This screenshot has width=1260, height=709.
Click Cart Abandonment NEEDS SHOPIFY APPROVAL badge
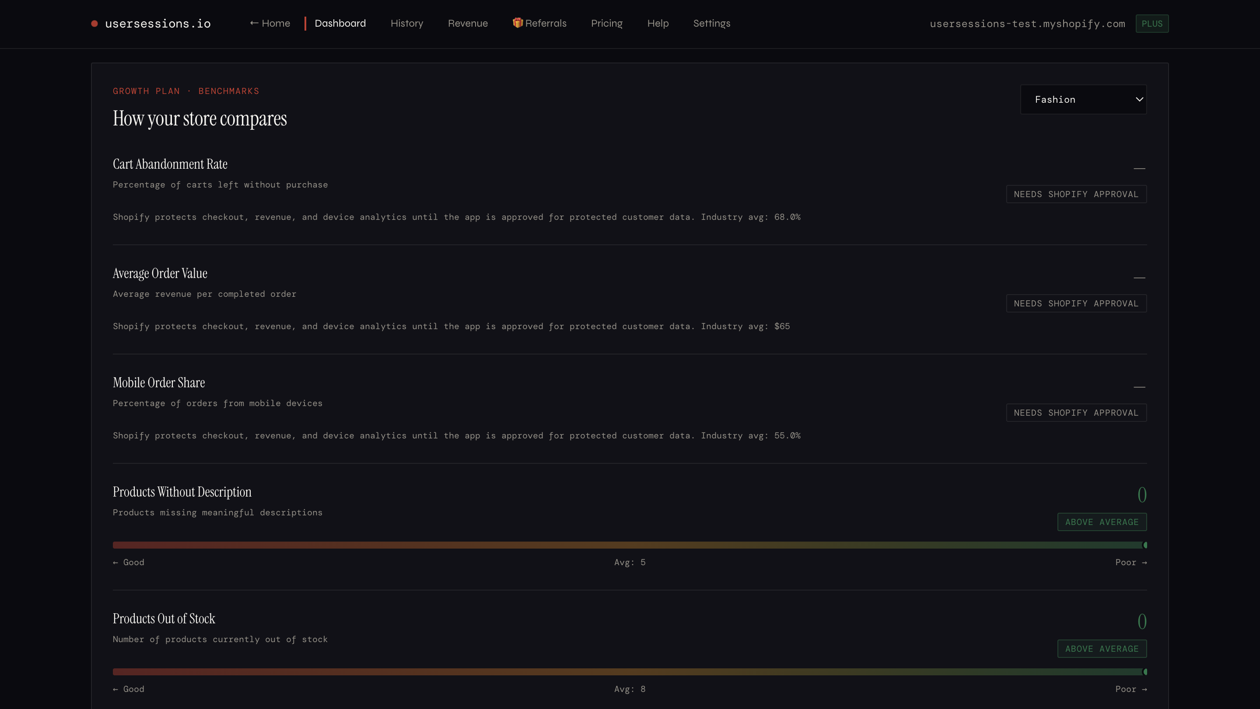[1076, 194]
